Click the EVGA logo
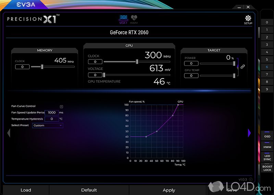Screen dimensions: 274x195 [x=26, y=5]
